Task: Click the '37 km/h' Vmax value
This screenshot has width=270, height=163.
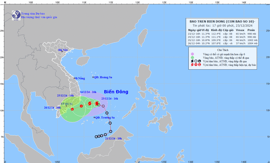Action: [240, 43]
